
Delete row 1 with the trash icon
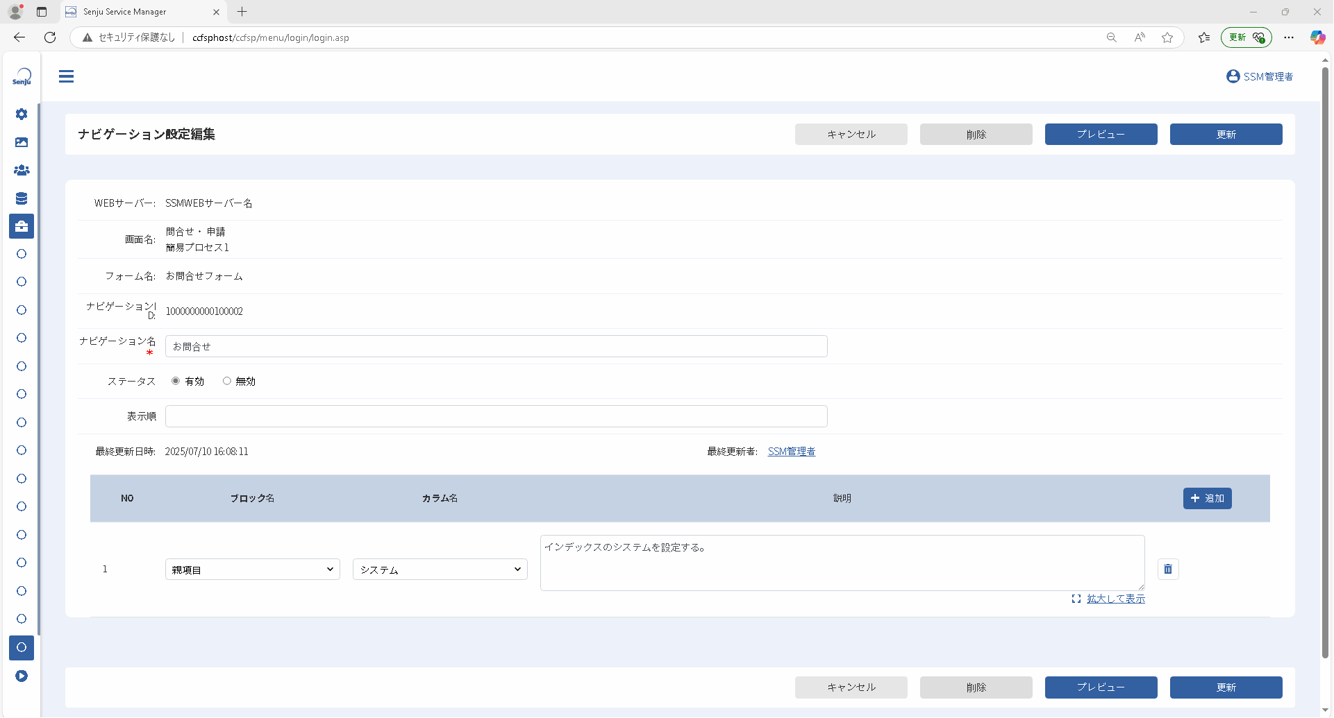click(x=1168, y=569)
